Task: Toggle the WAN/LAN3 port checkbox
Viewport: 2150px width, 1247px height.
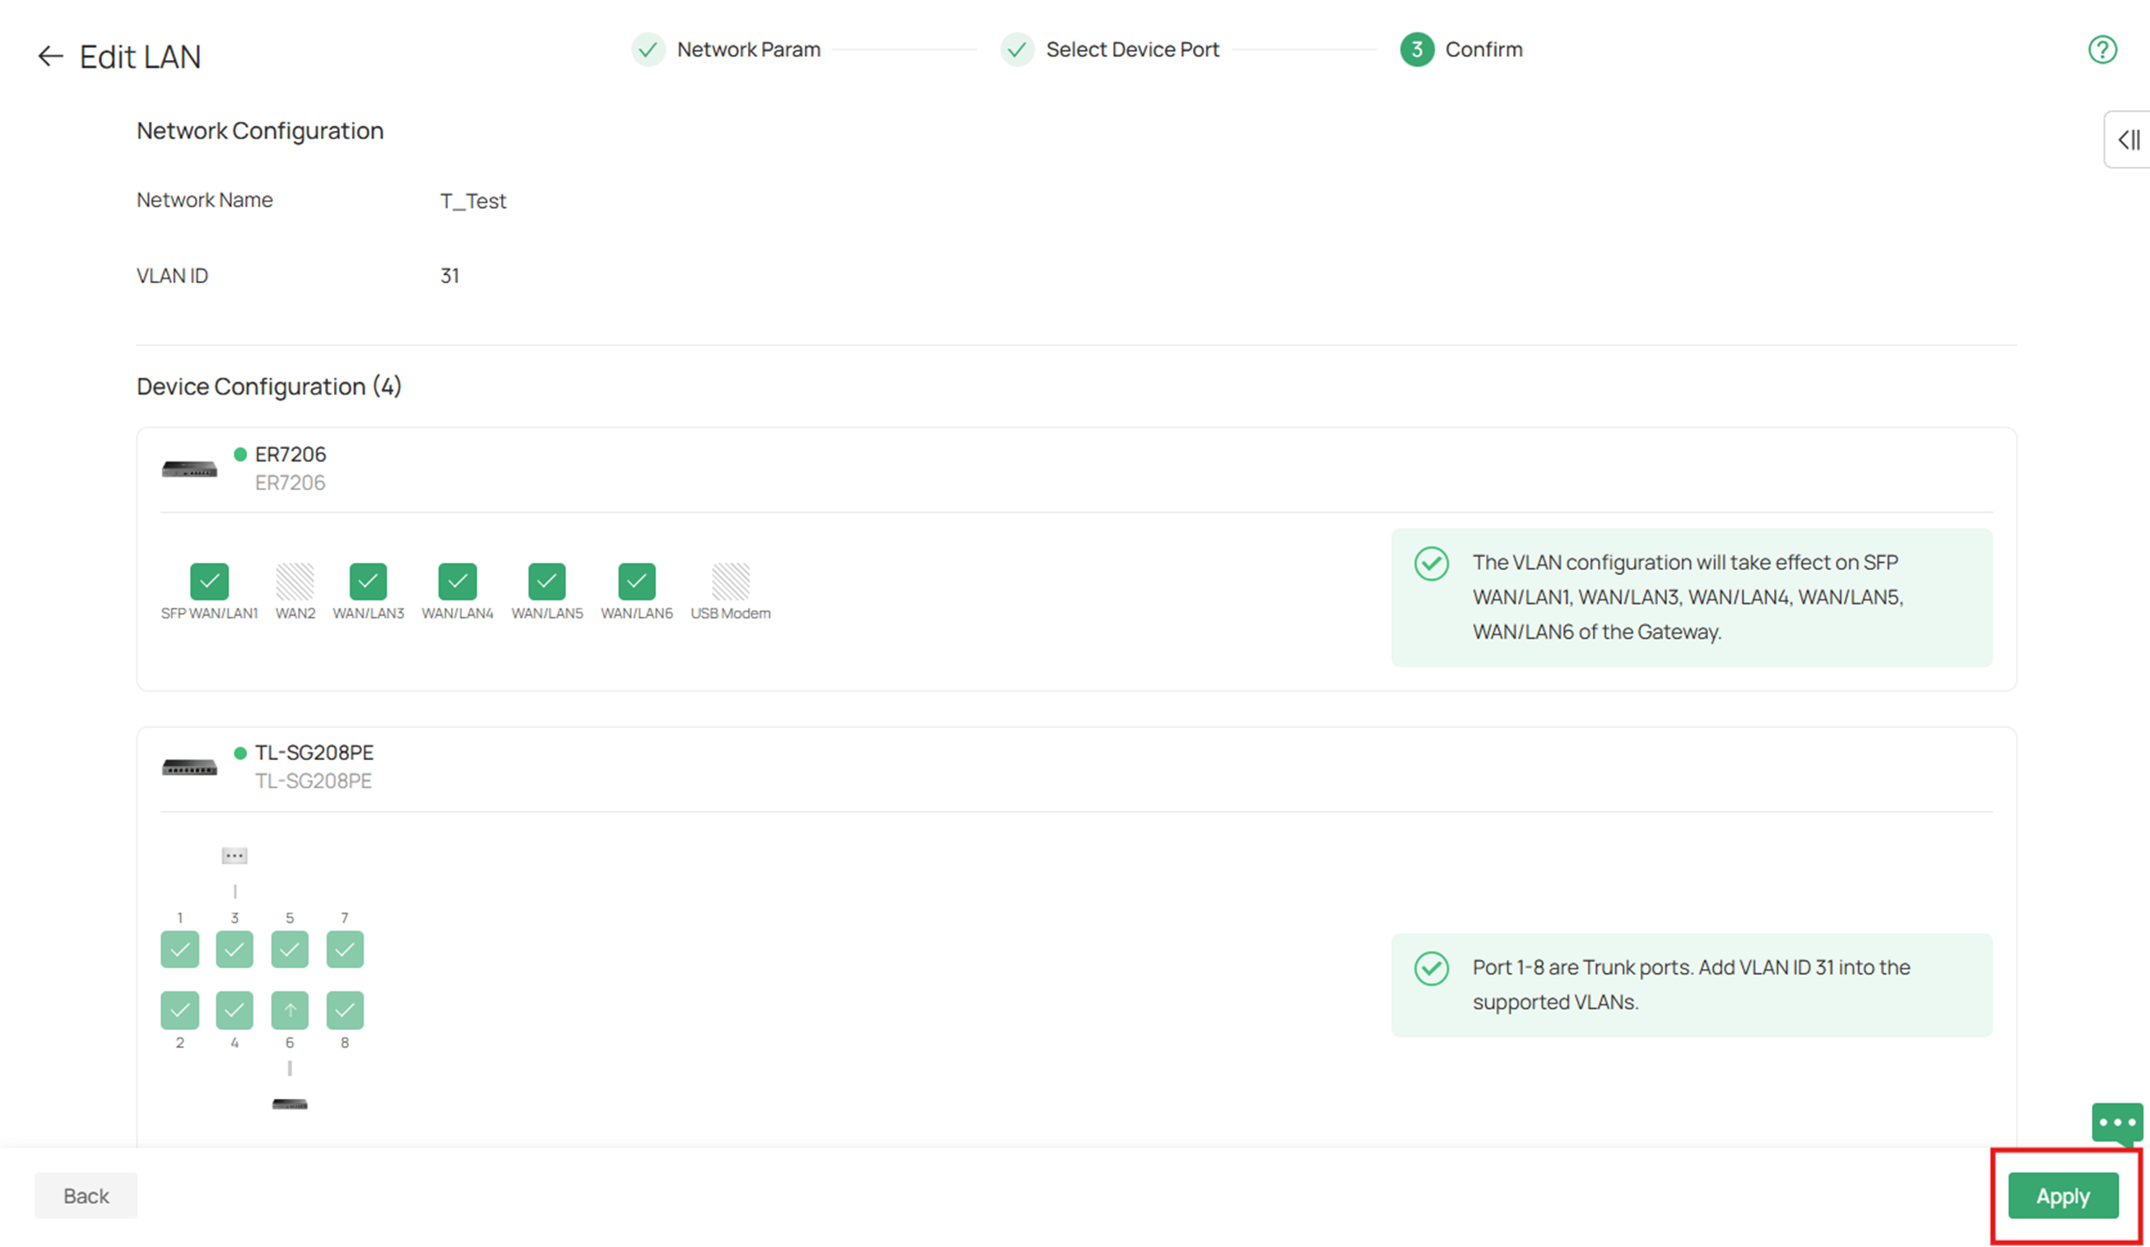Action: [x=369, y=582]
